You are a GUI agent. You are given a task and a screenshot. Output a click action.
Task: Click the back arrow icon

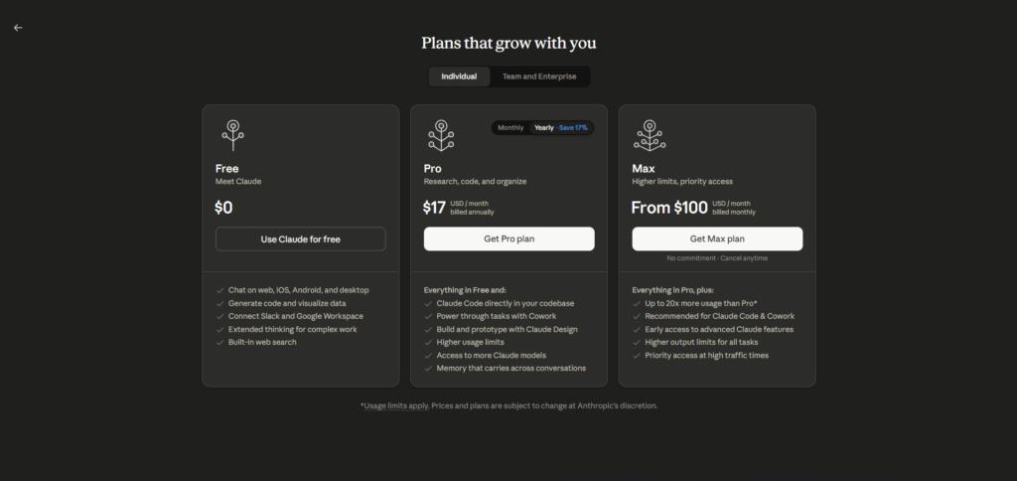coord(18,28)
